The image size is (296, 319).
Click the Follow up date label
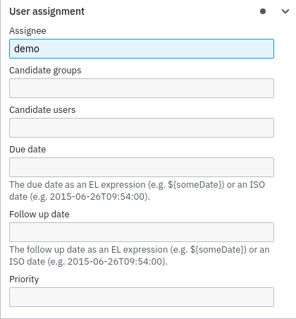[39, 215]
